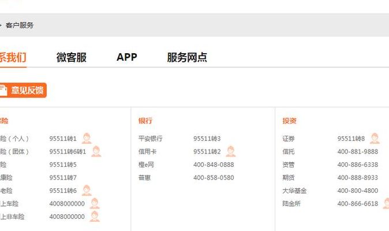The image size is (389, 231).
Task: Click the 信用卡 label
Action: [147, 151]
